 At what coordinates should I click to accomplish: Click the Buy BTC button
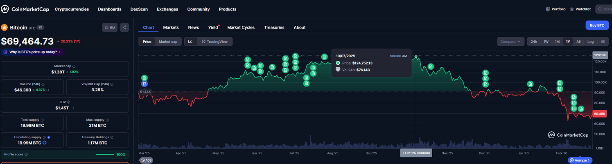tap(597, 25)
